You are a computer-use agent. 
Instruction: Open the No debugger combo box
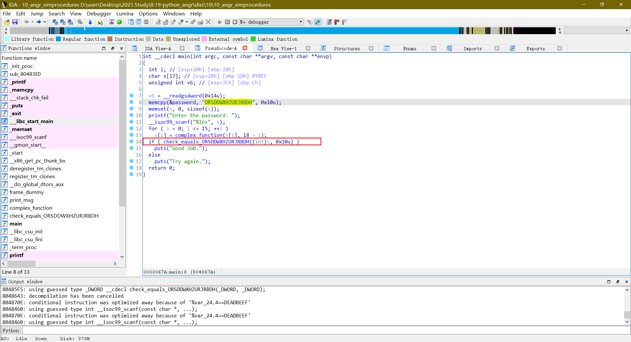271,22
